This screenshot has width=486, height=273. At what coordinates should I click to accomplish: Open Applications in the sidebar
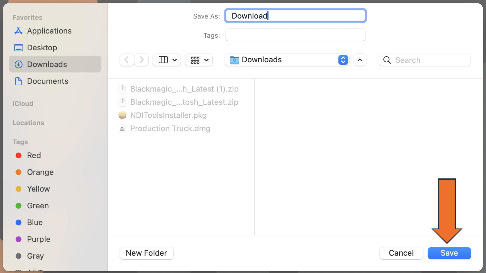click(55, 31)
